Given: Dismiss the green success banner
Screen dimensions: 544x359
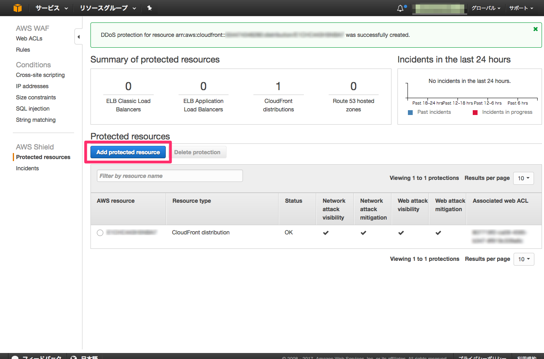Looking at the screenshot, I should click(x=536, y=29).
